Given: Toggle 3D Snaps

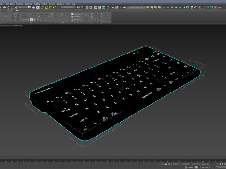Looking at the screenshot, I should point(42,7).
